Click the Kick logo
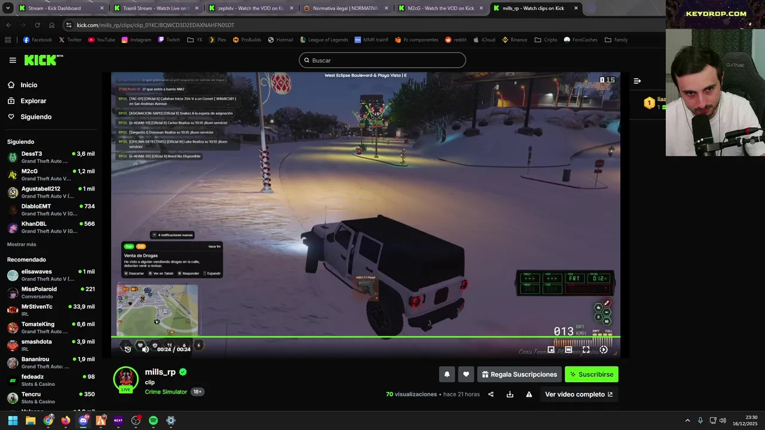This screenshot has height=430, width=765. (x=43, y=60)
